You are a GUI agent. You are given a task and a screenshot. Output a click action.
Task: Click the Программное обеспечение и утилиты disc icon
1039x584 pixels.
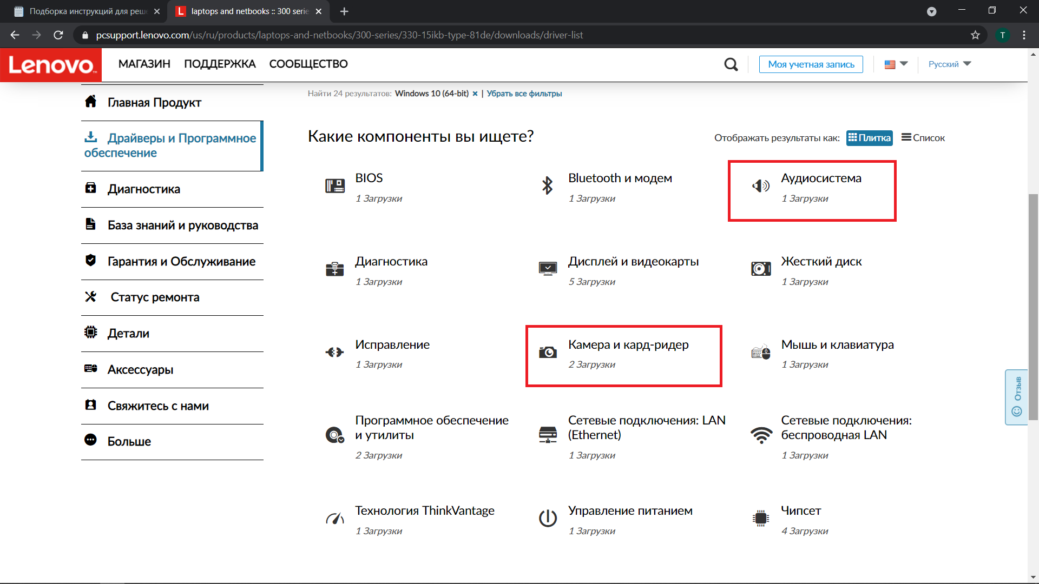[335, 435]
